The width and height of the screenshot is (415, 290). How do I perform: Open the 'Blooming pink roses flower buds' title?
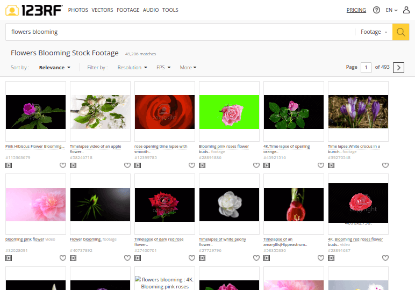tap(224, 146)
